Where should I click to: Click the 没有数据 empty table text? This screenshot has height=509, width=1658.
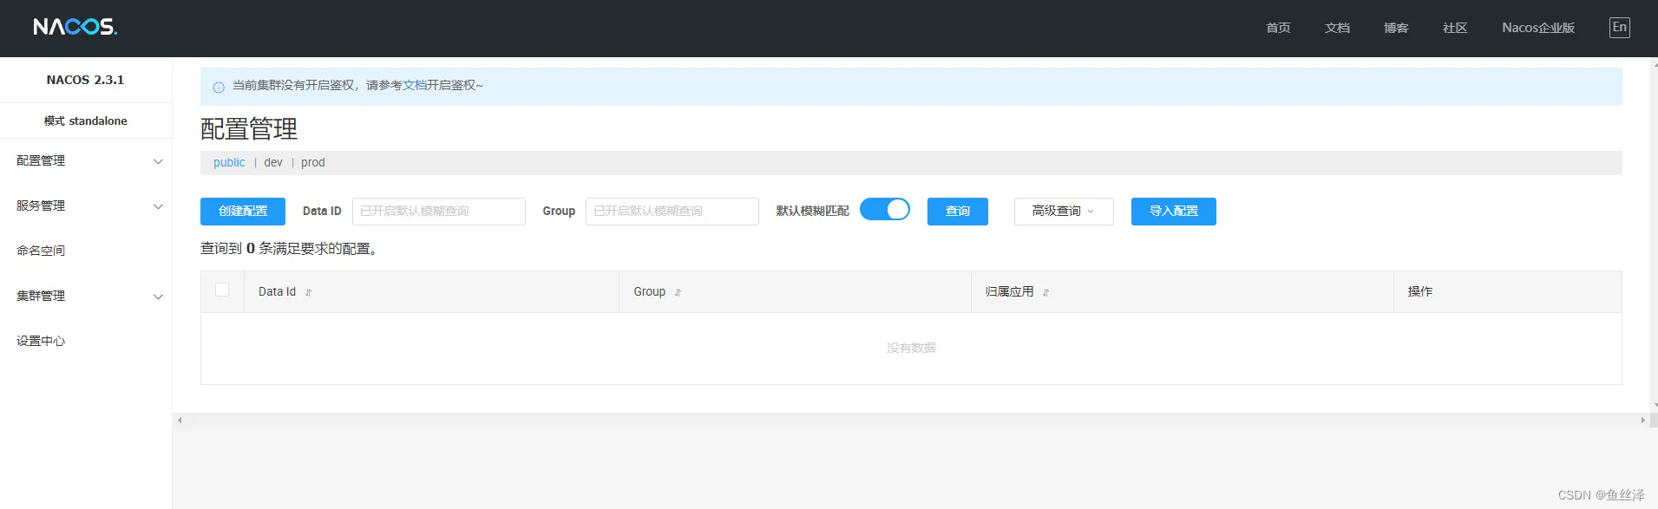911,349
